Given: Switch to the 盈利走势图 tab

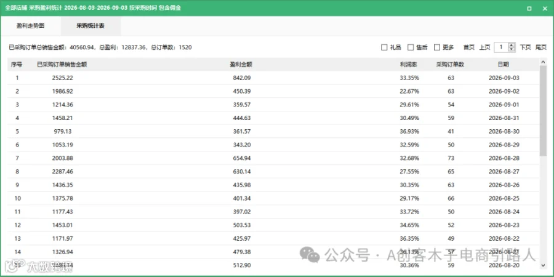Looking at the screenshot, I should coord(30,26).
